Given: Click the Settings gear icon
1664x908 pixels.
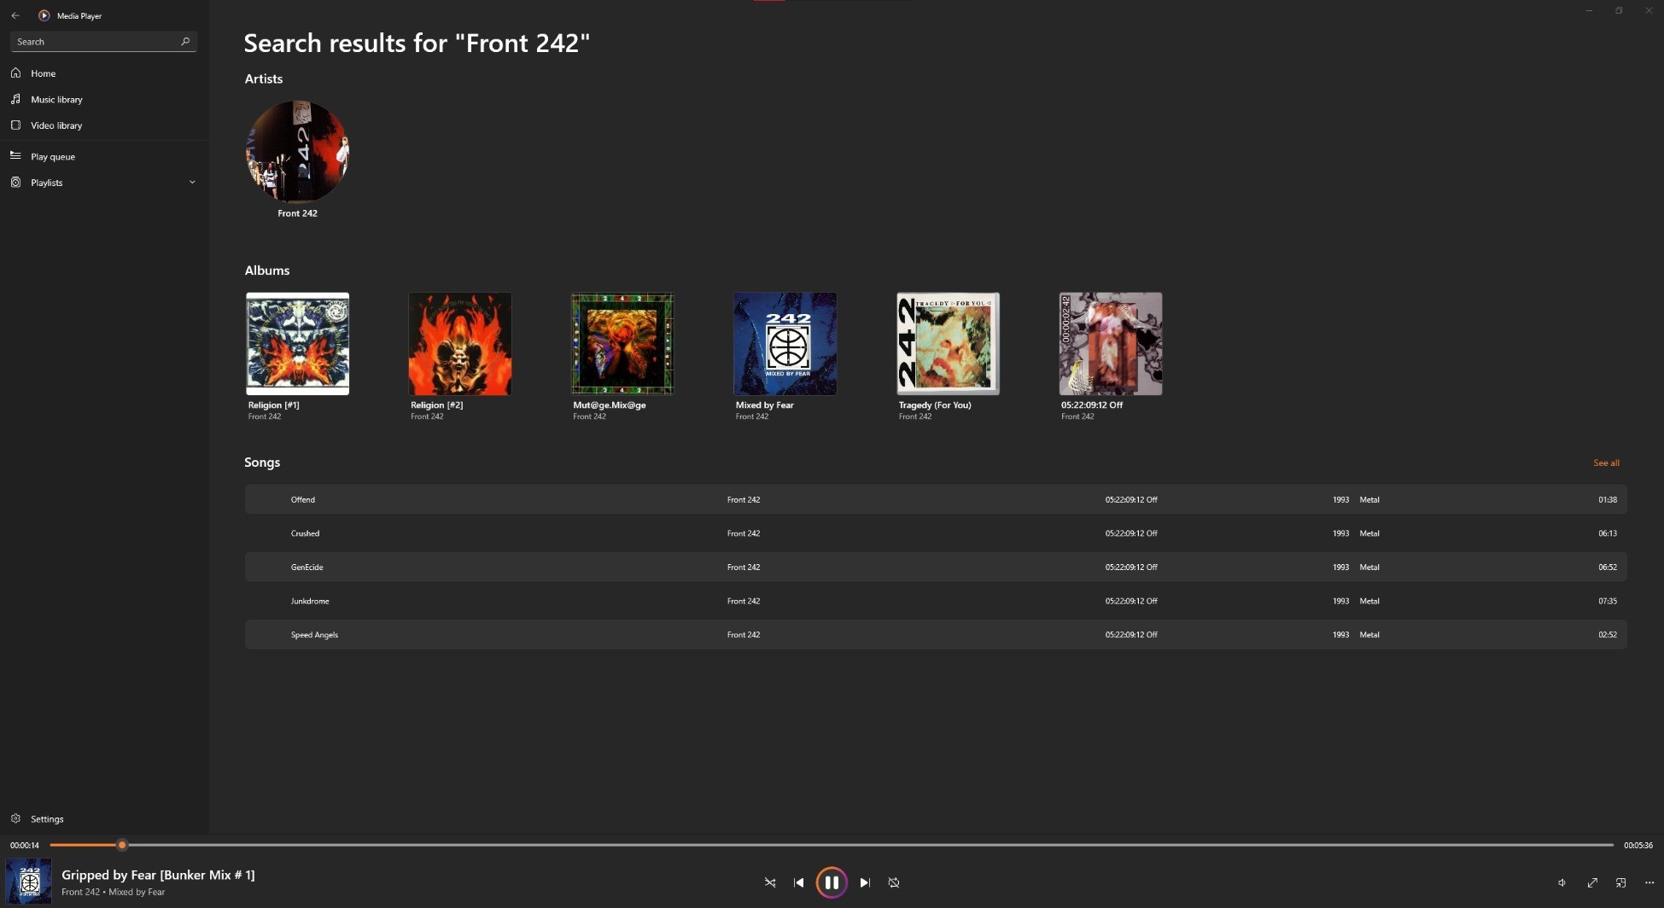Looking at the screenshot, I should pos(15,818).
